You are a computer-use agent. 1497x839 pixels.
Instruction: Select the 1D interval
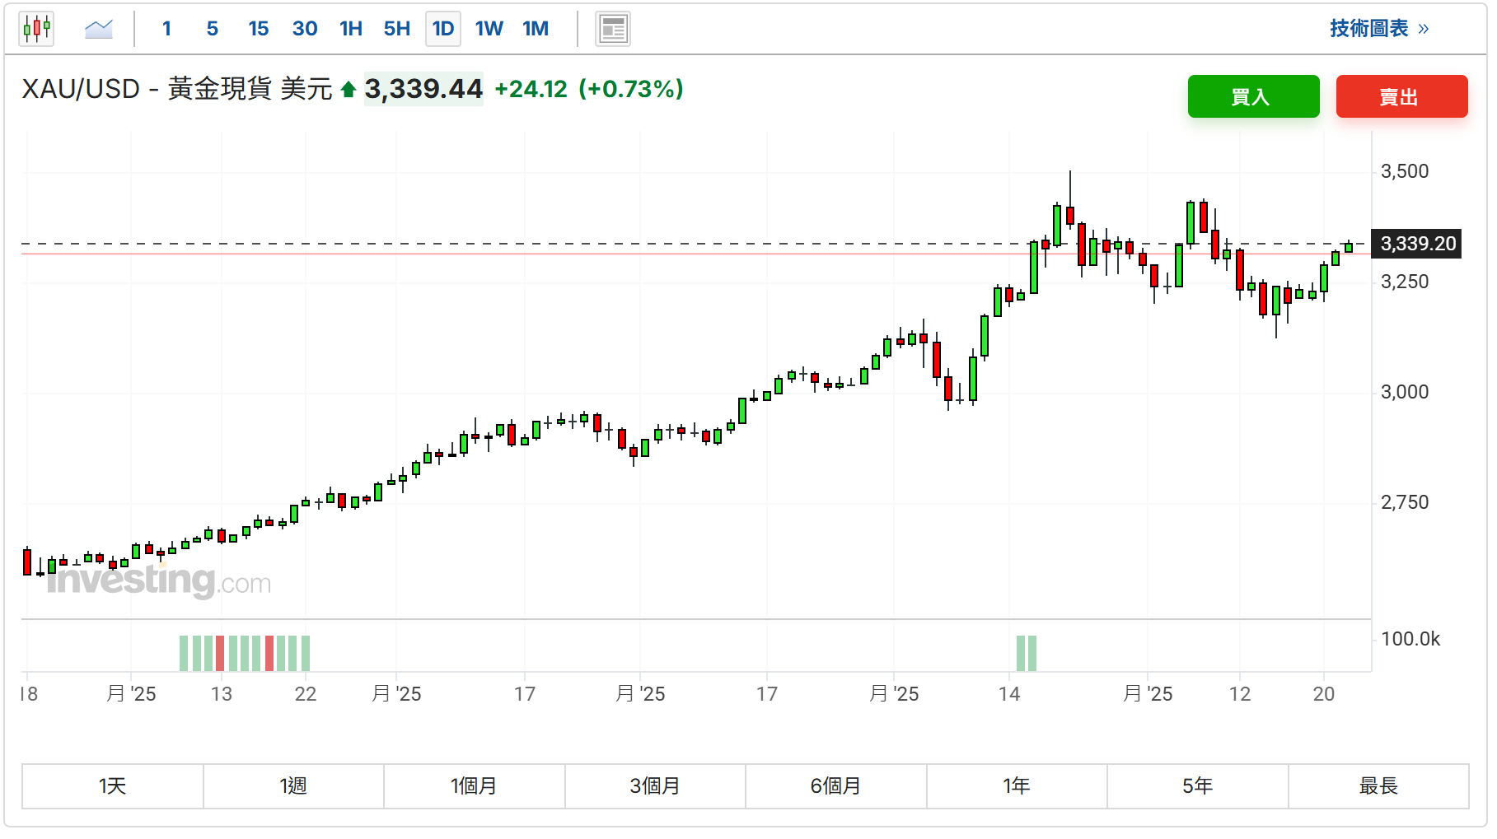443,29
